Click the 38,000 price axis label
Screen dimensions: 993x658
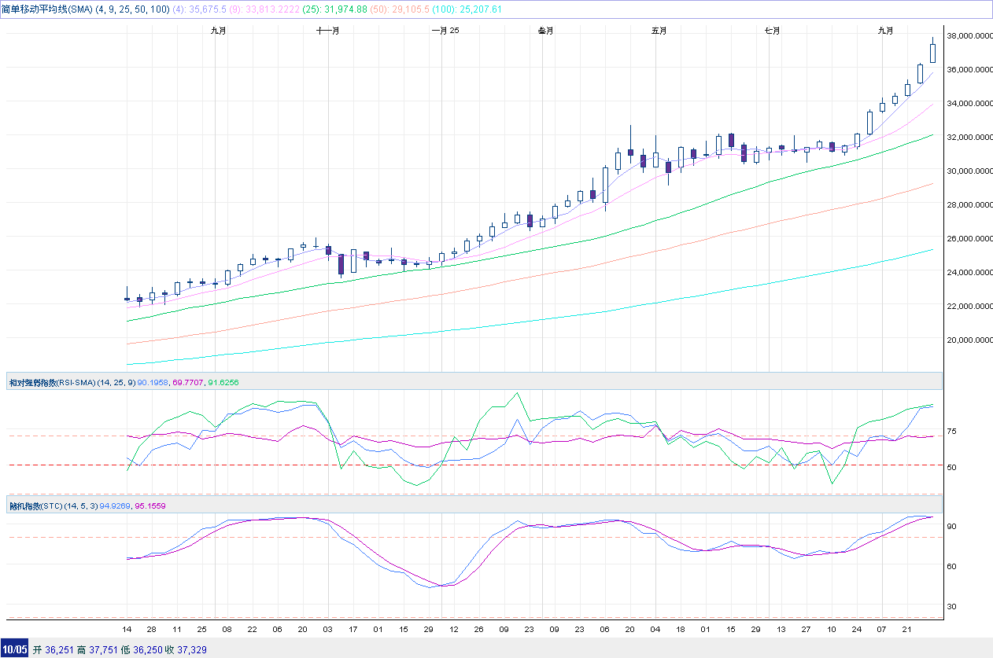(x=967, y=36)
